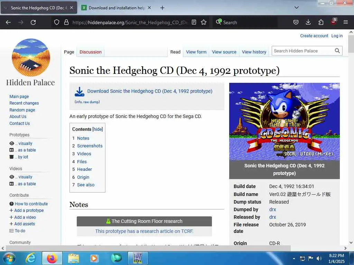
Task: Open the list all tabs dropdown arrow
Action: coord(297,8)
